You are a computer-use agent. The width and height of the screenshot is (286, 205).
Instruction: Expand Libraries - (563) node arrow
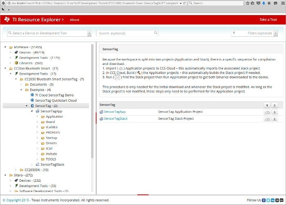pos(10,63)
